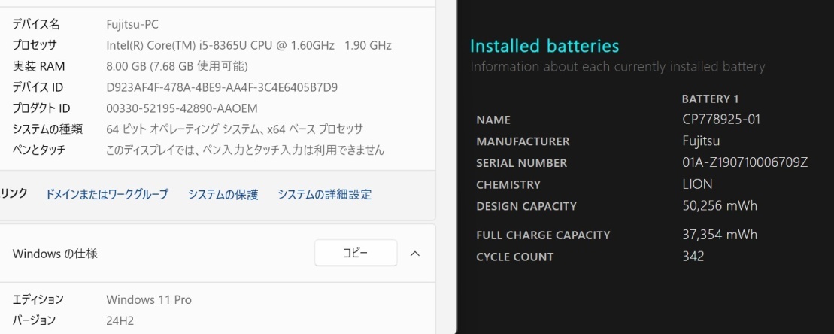Open the ドメインまたはワークグループ link

click(107, 194)
